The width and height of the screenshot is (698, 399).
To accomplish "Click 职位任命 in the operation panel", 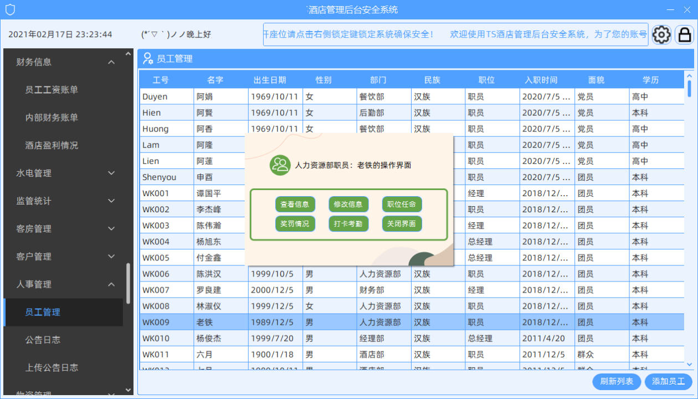I will (402, 204).
